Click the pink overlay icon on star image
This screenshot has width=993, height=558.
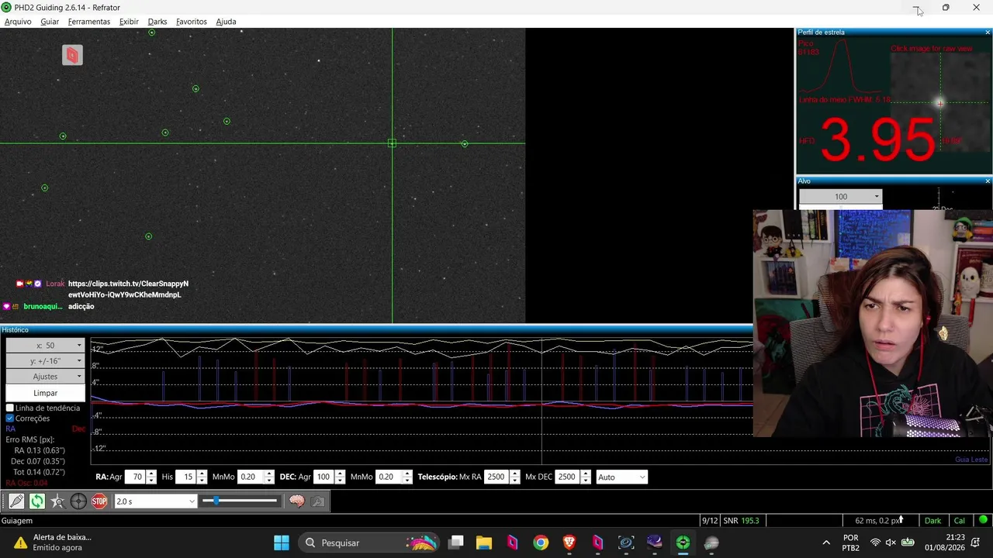[x=72, y=55]
